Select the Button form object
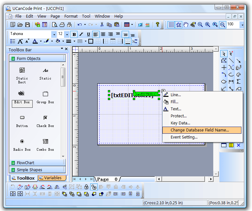Viewport: 252px width, 211px height. click(22, 122)
